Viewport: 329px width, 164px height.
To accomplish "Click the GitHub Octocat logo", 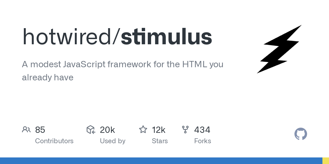I will click(x=300, y=134).
